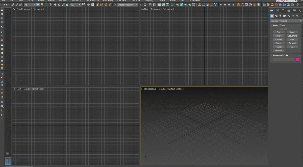
Task: Toggle the Angle Snap button
Action: pyautogui.click(x=102, y=5)
